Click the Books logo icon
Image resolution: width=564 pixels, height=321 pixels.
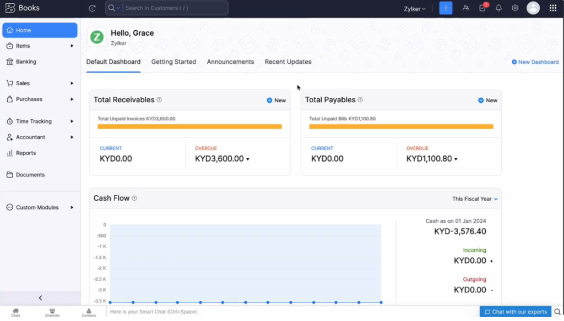coord(10,8)
